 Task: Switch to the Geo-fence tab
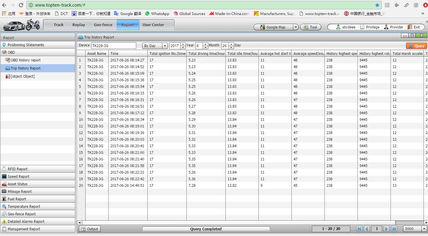click(103, 25)
